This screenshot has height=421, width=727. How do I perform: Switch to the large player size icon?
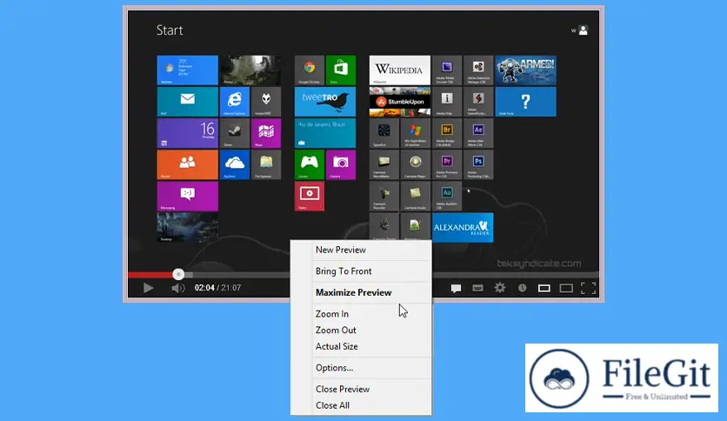[566, 289]
